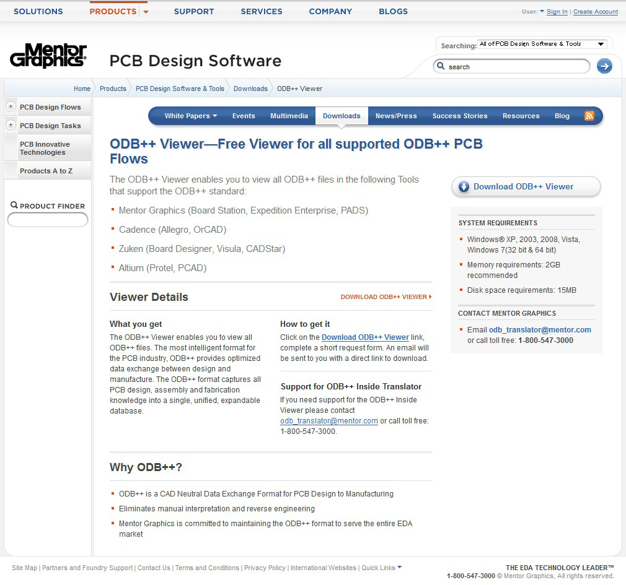626x585 pixels.
Task: Select the Downloads tab
Action: [342, 116]
